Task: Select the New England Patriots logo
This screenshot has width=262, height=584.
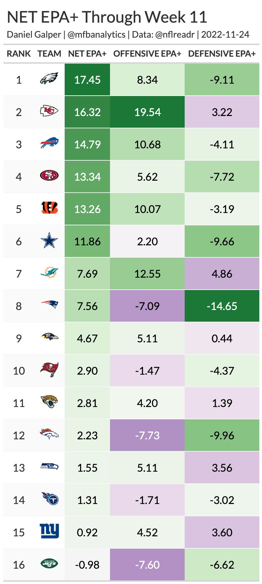Action: point(49,305)
